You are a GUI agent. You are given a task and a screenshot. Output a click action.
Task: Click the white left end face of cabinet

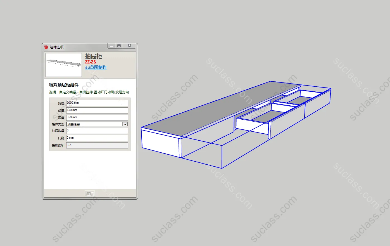(160, 143)
